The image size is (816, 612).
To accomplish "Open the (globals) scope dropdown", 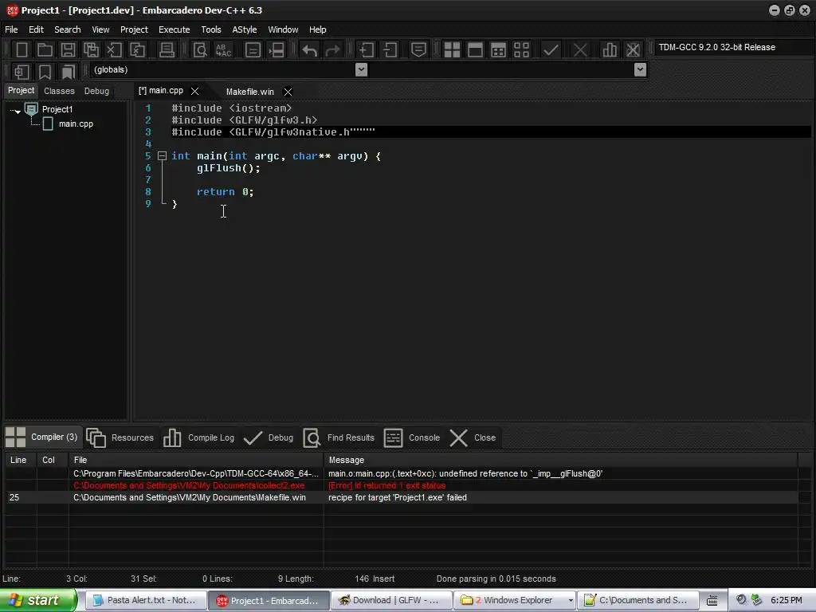I will [x=361, y=69].
